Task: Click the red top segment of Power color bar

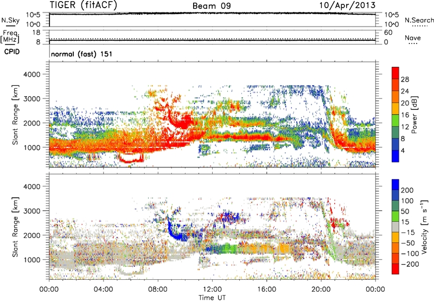Action: point(395,73)
